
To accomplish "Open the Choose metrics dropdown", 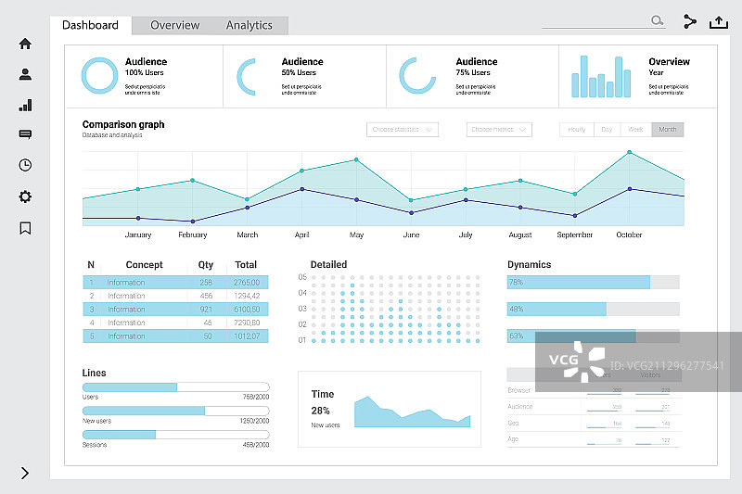I will point(499,130).
